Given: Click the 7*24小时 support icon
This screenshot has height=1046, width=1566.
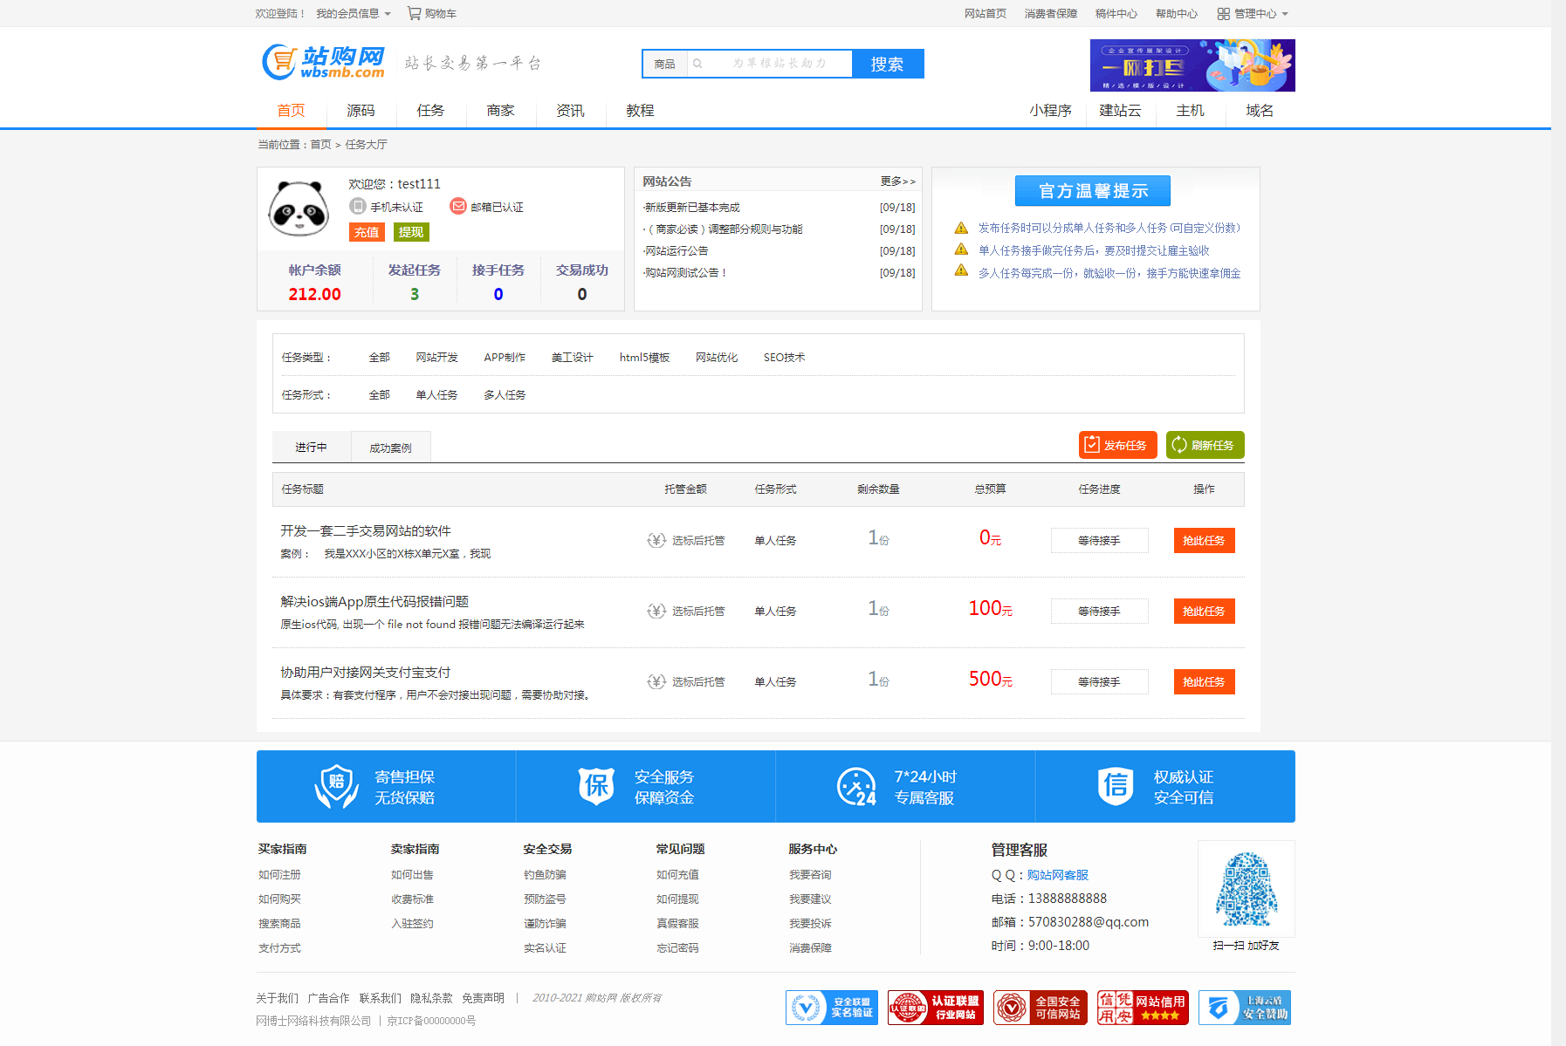Looking at the screenshot, I should tap(856, 786).
